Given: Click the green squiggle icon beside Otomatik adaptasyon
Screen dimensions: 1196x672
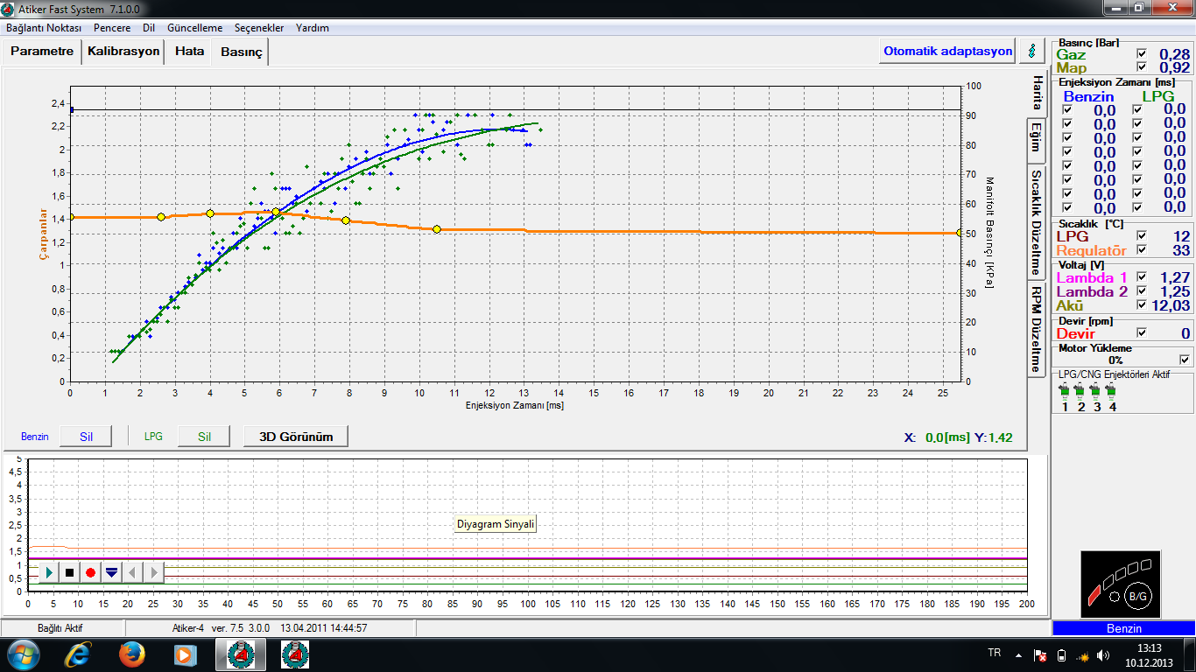Looking at the screenshot, I should coord(1032,51).
